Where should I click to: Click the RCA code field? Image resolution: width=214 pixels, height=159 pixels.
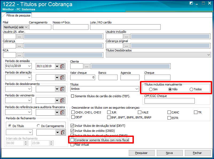[9, 55]
